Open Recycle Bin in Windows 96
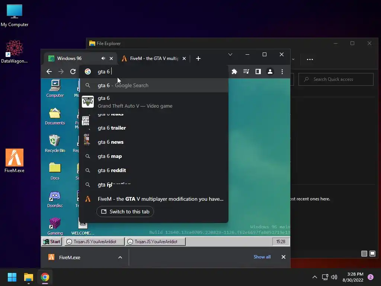 pos(55,144)
